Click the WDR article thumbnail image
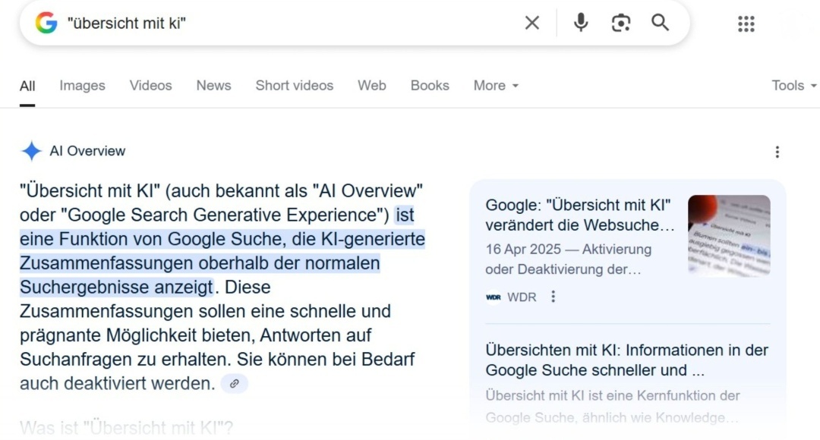Screen dimensions: 820x440 (729, 236)
